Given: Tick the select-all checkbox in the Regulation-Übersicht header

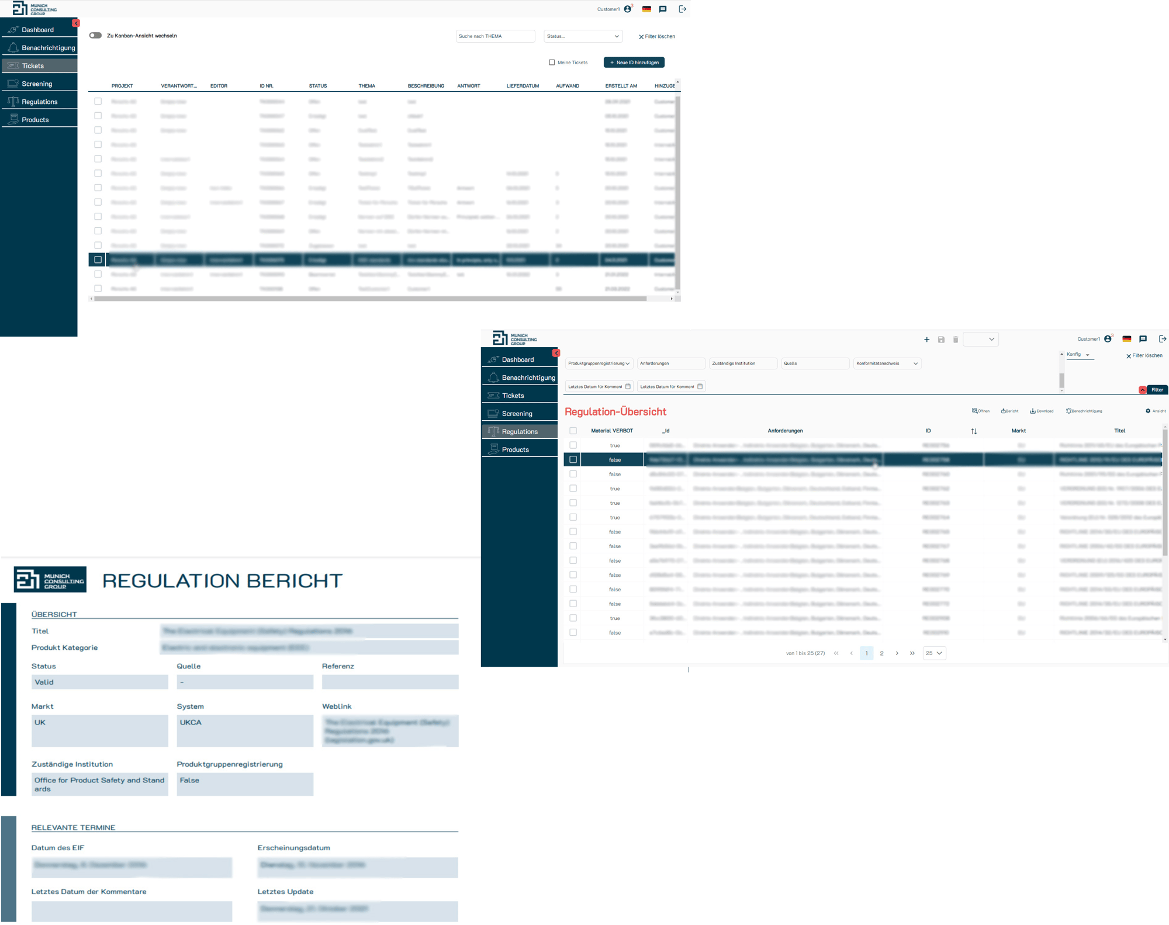Looking at the screenshot, I should coord(573,431).
